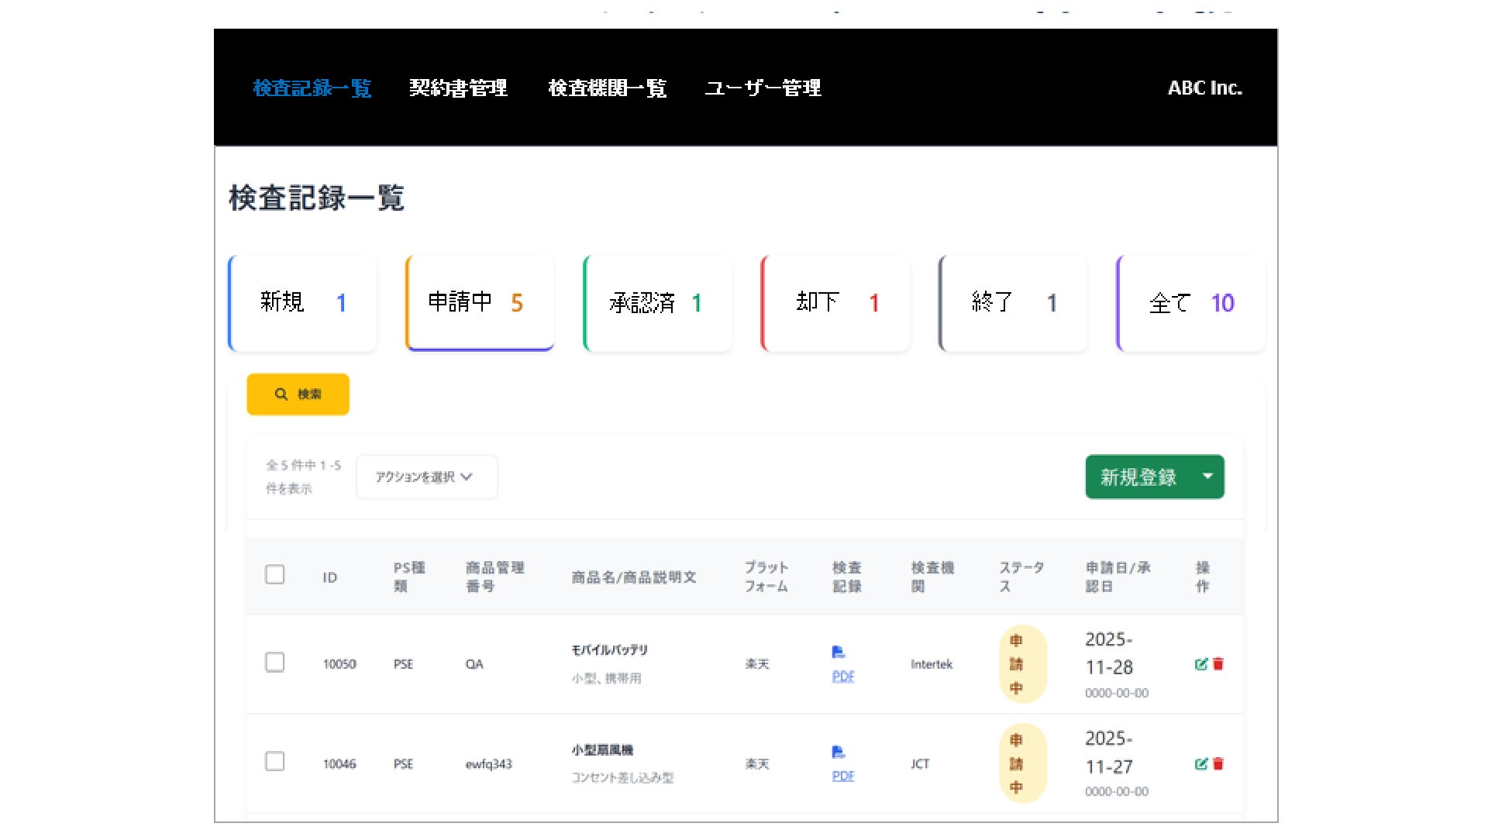The width and height of the screenshot is (1488, 837).
Task: Open 契約書管理 navigation menu
Action: [x=458, y=88]
